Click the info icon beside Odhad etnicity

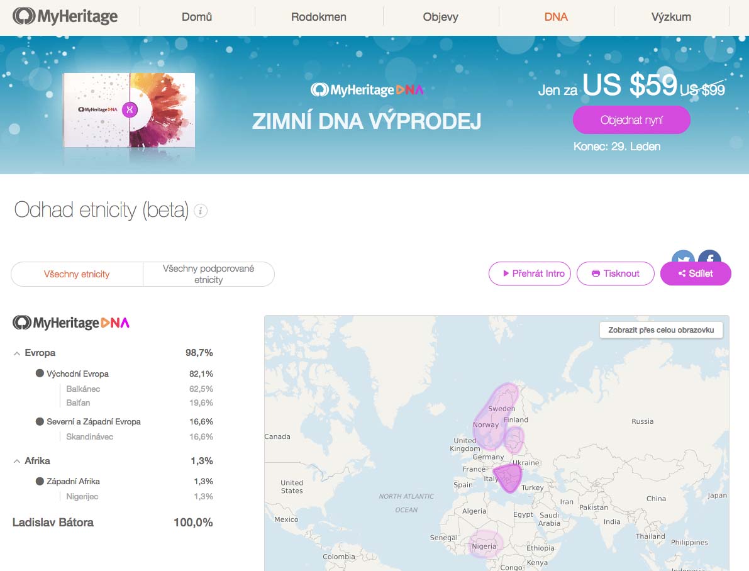pos(201,211)
